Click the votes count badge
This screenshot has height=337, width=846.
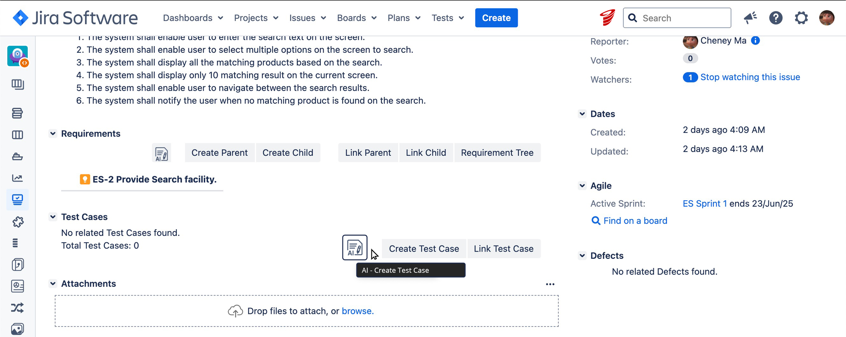click(x=690, y=58)
